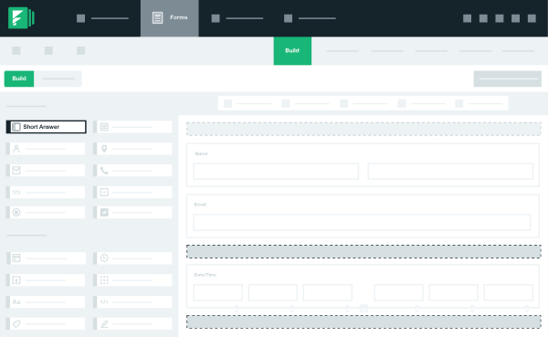The width and height of the screenshot is (548, 337).
Task: Click the small green Build button at left
Action: pyautogui.click(x=19, y=79)
